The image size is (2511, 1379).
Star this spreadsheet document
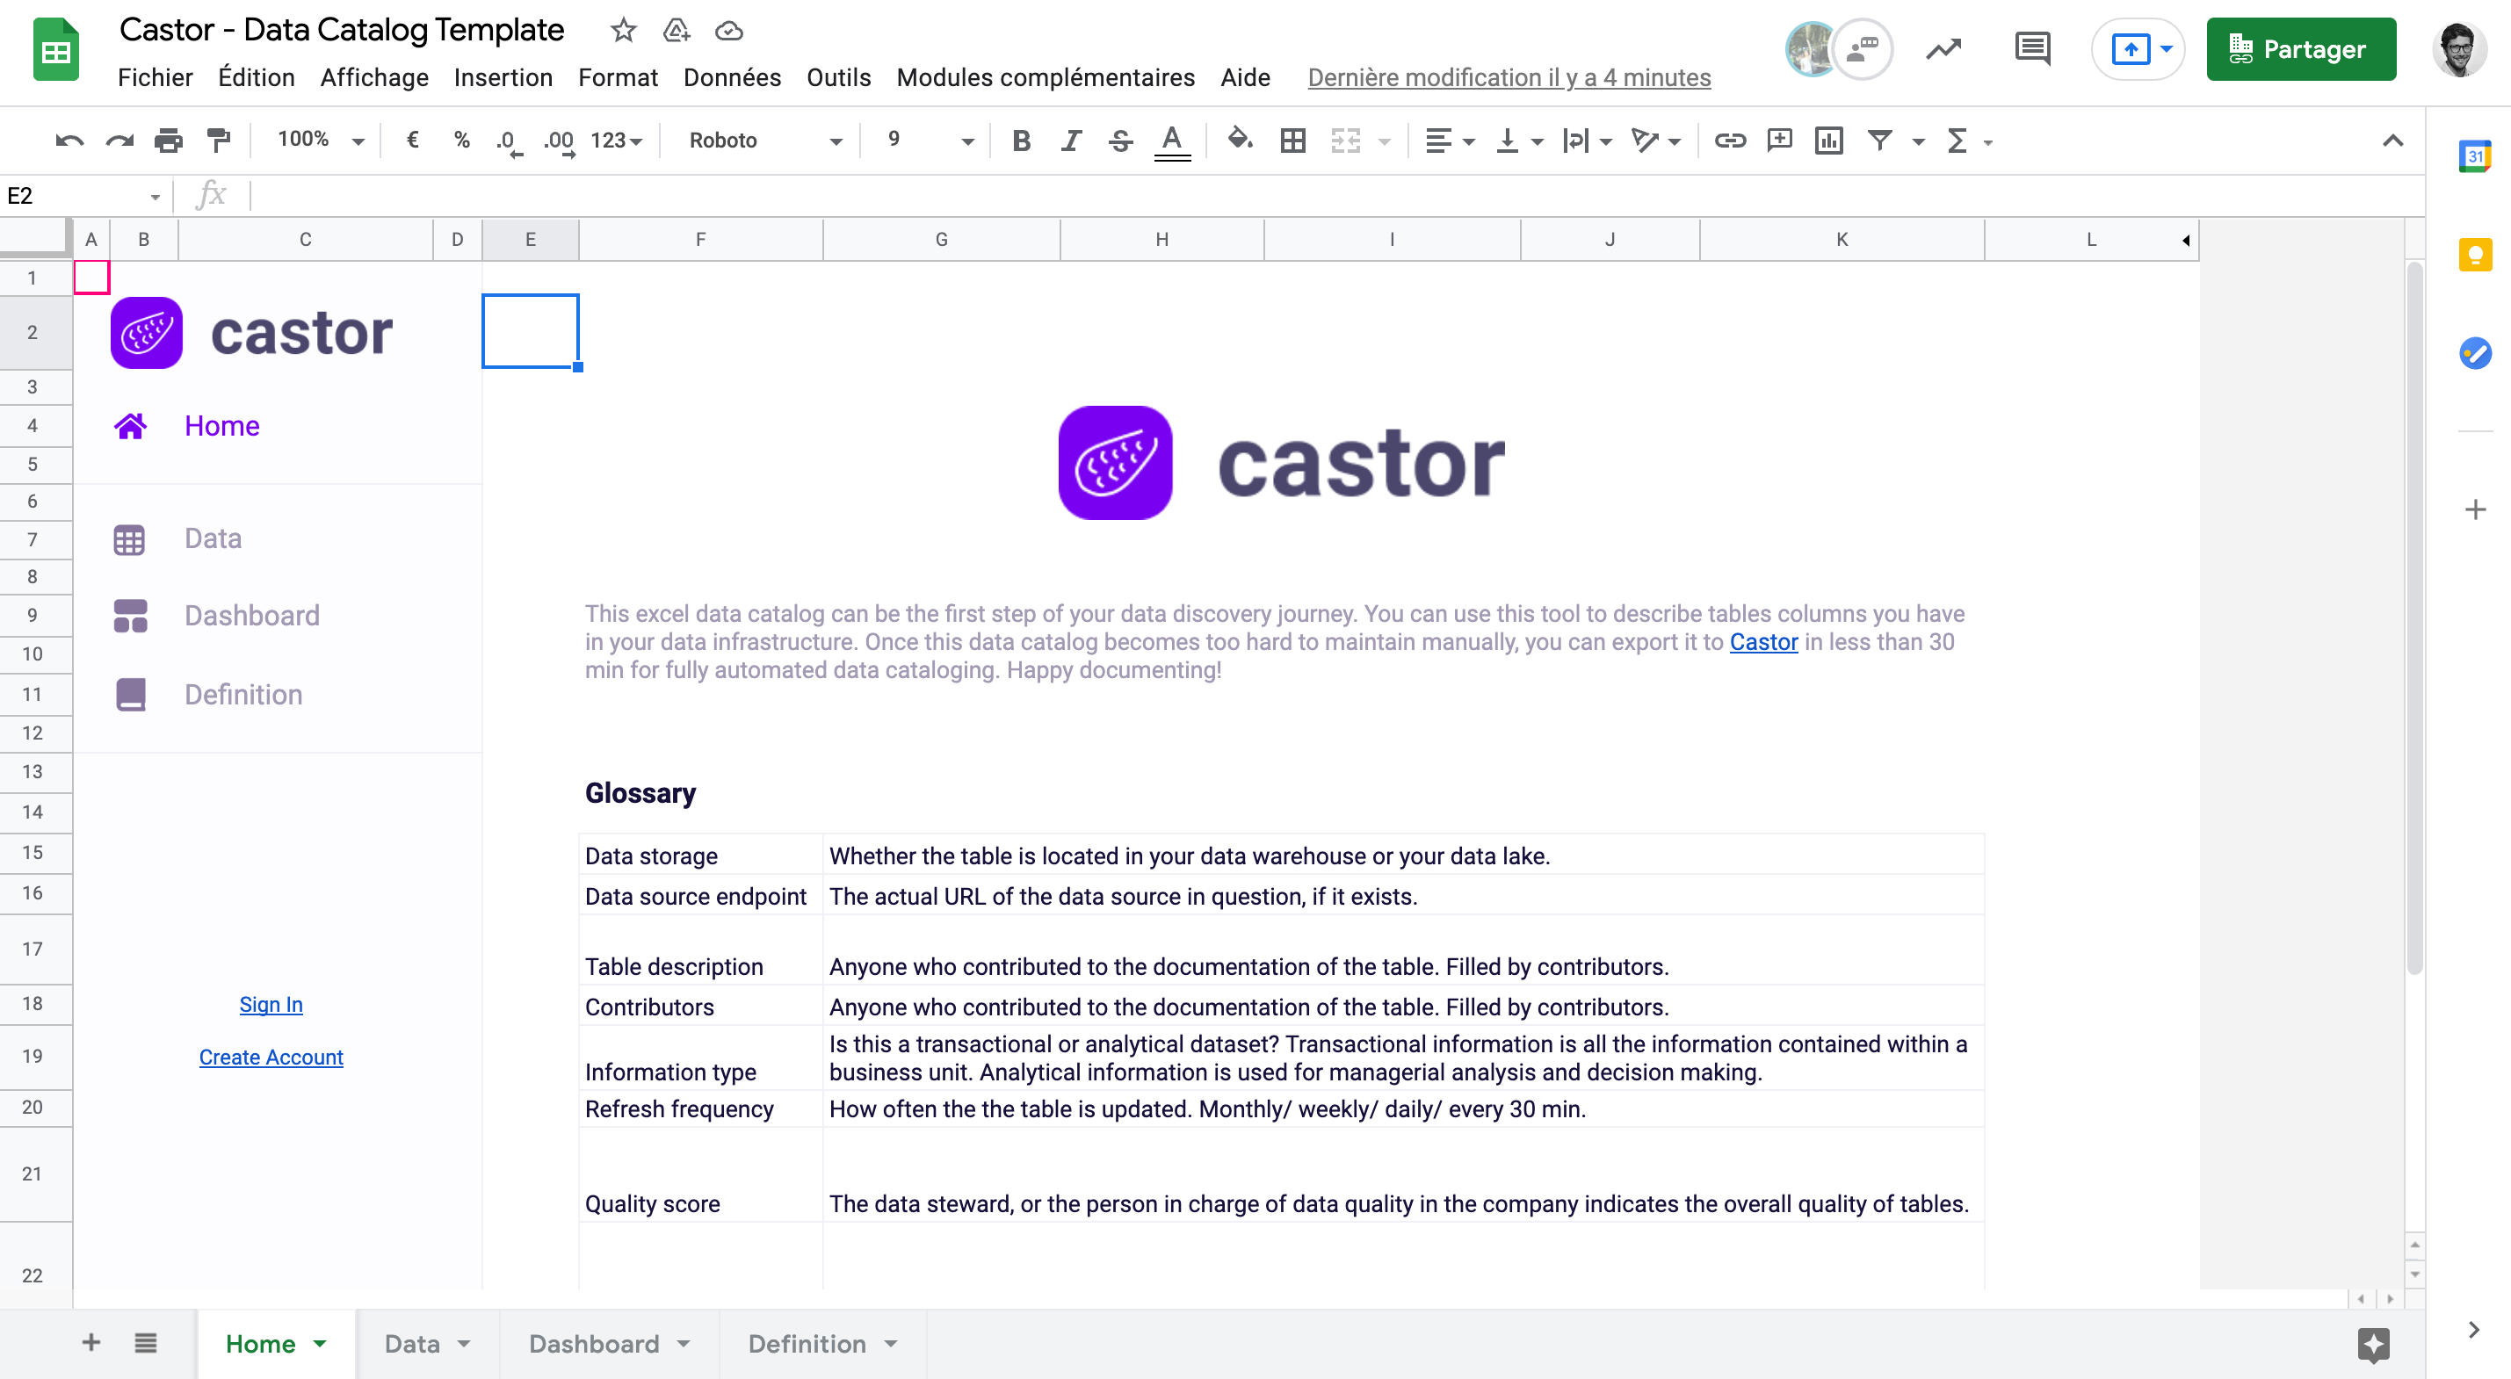tap(623, 30)
